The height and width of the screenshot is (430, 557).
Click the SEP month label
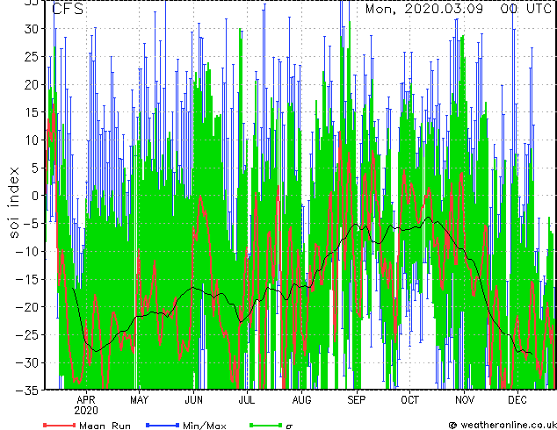[x=357, y=400]
